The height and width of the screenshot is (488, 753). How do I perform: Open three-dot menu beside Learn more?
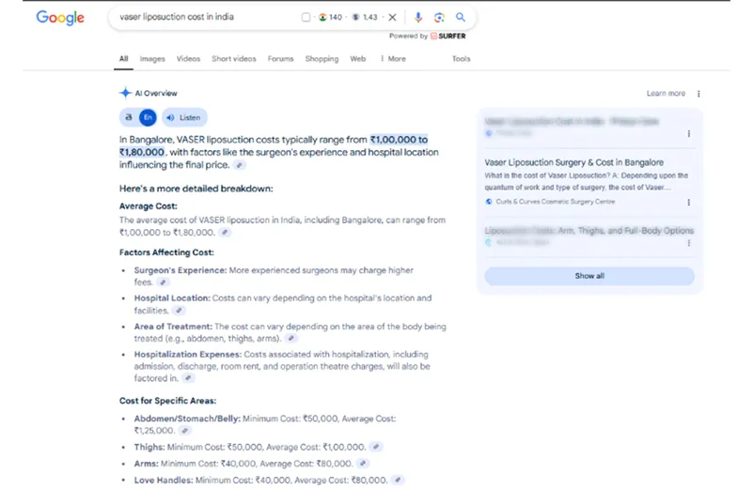[698, 94]
